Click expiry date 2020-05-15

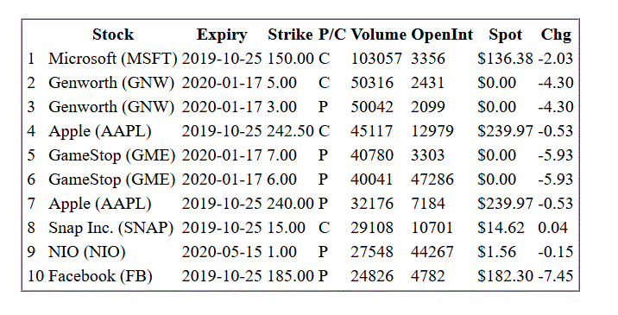pos(222,252)
